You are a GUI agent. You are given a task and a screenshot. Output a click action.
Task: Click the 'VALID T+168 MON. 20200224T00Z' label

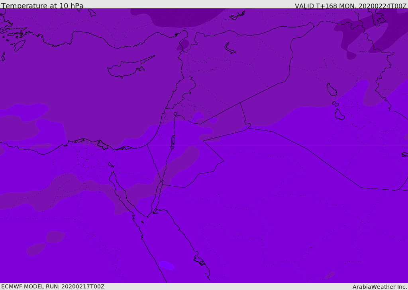coord(351,6)
